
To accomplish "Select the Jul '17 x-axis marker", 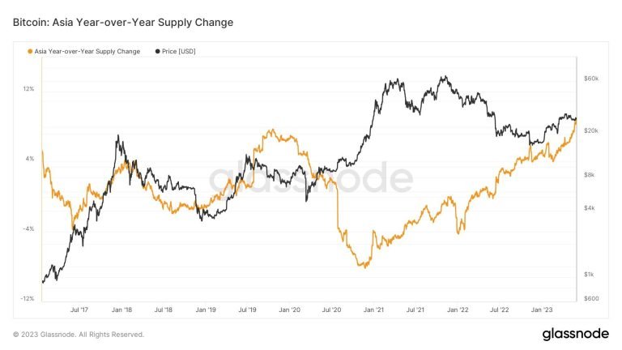I will [x=79, y=309].
